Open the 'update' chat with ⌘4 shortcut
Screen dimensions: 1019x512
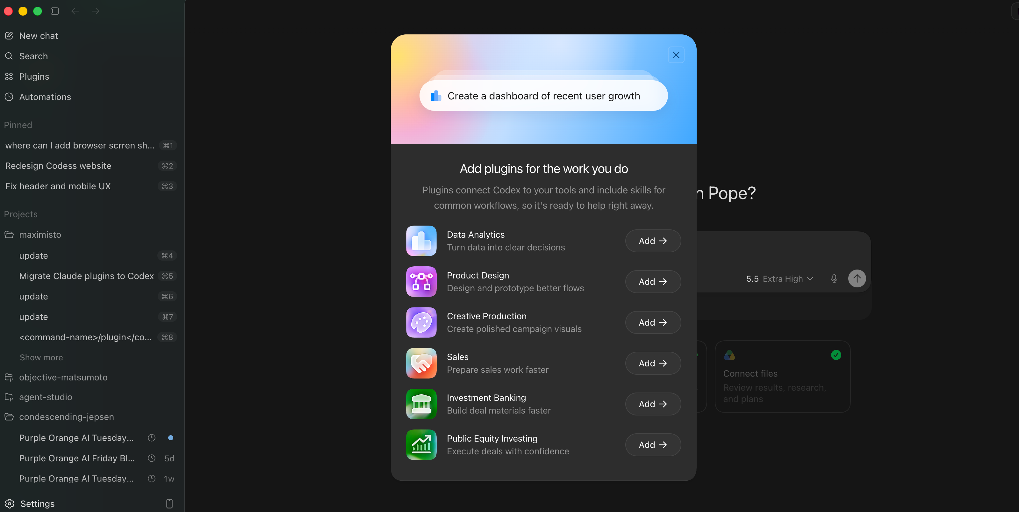coord(90,256)
